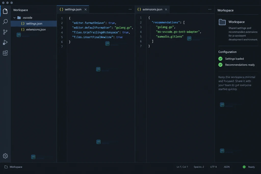Open more actions for extensions.json editor

(210, 9)
